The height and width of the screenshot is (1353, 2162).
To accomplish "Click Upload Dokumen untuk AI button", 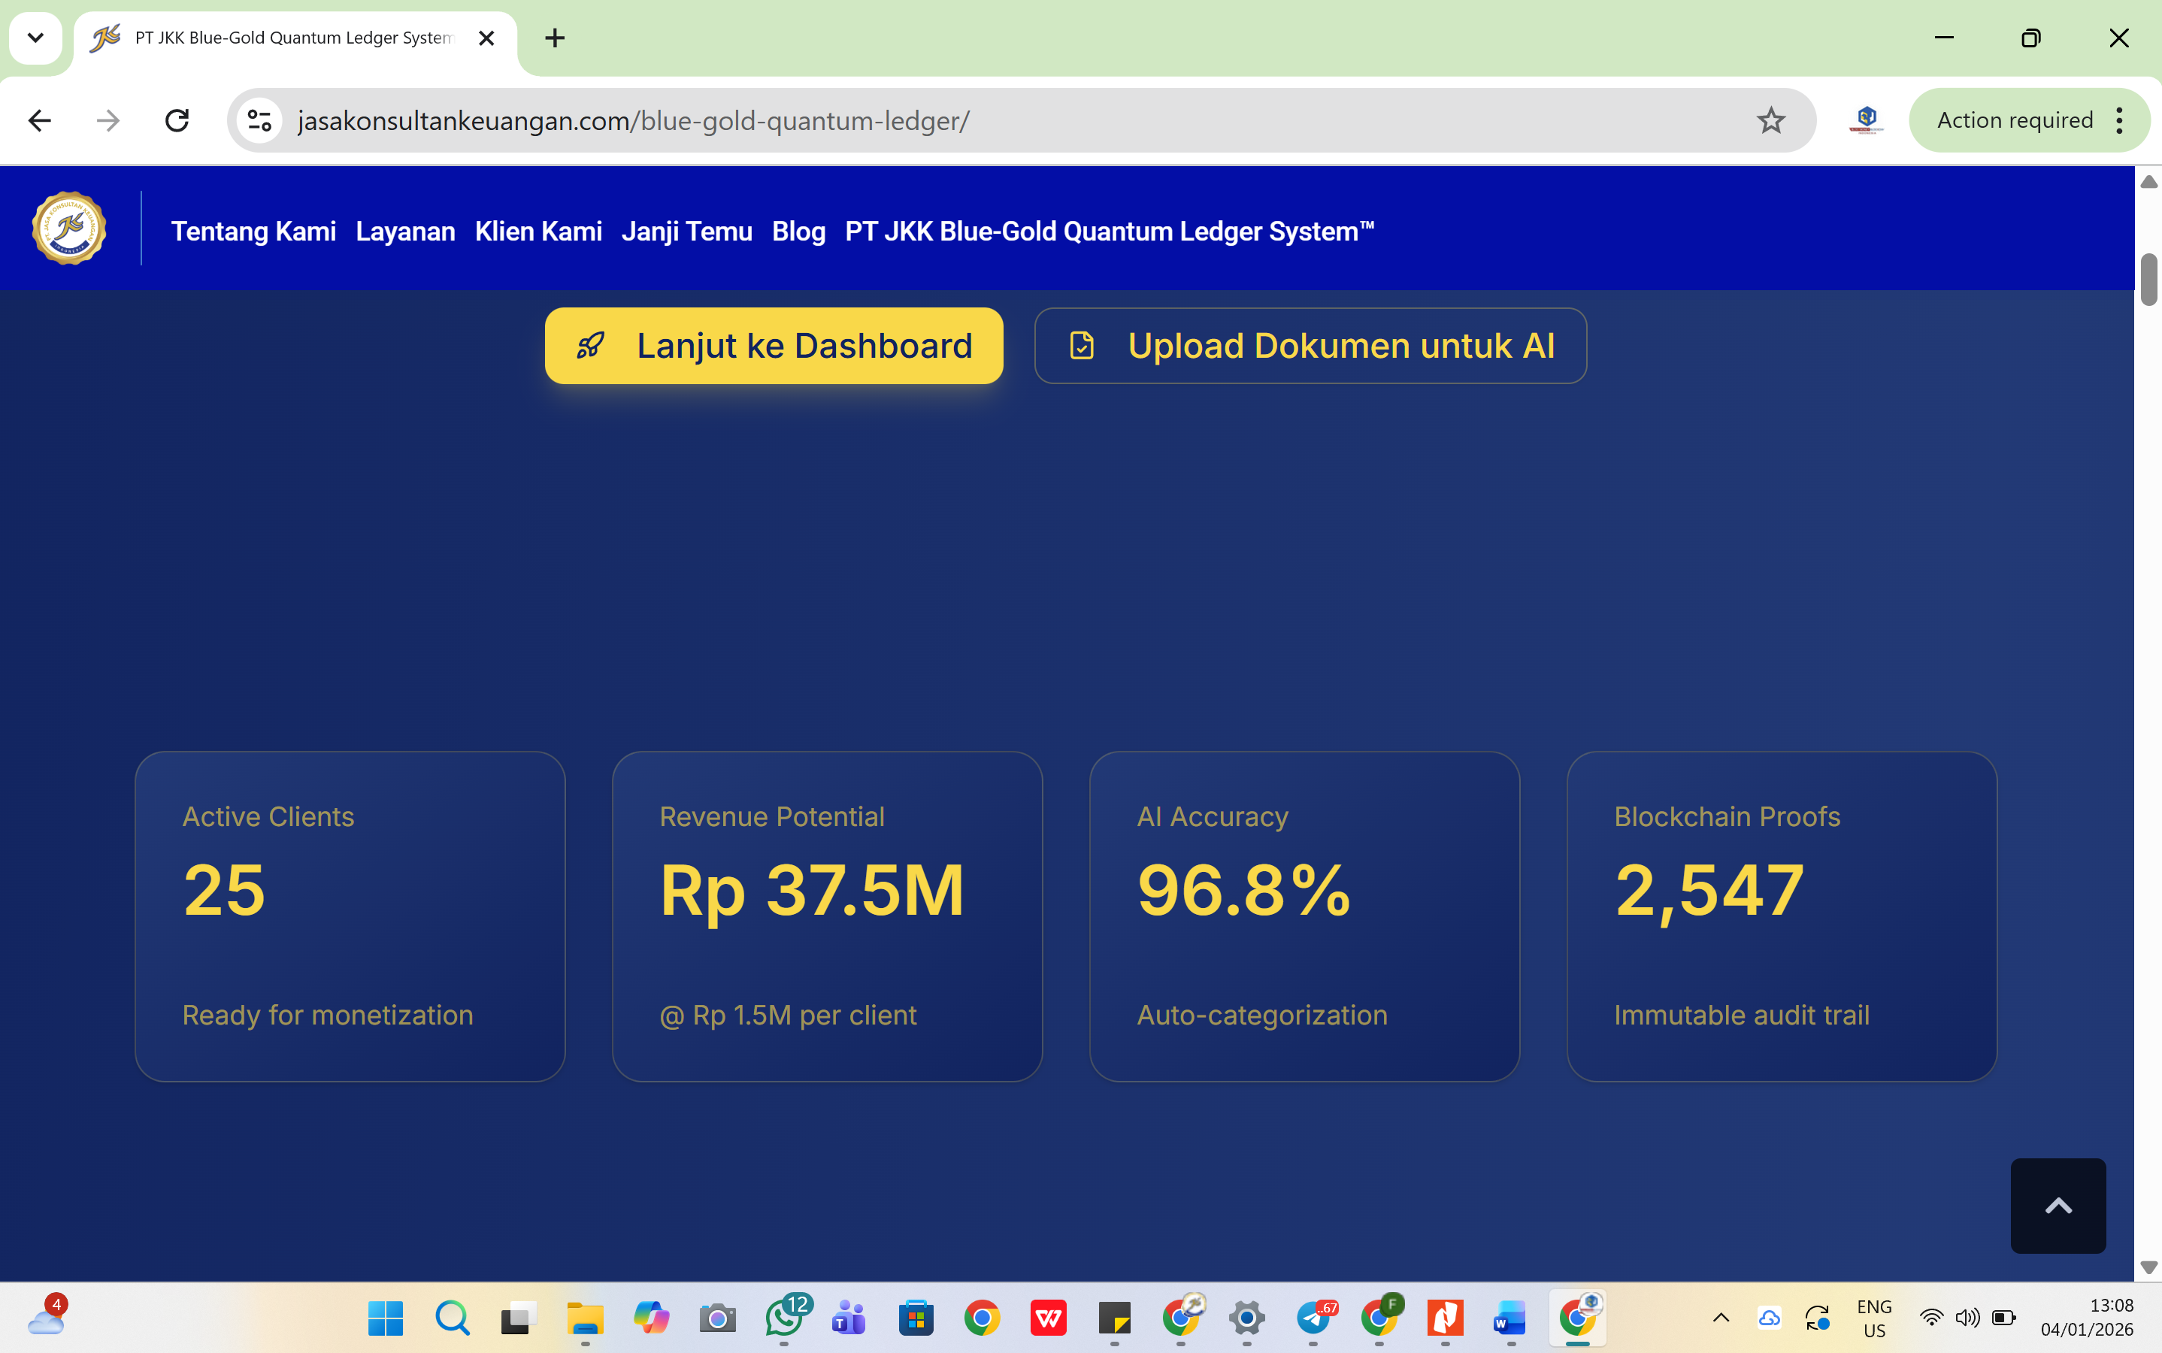I will tap(1310, 346).
